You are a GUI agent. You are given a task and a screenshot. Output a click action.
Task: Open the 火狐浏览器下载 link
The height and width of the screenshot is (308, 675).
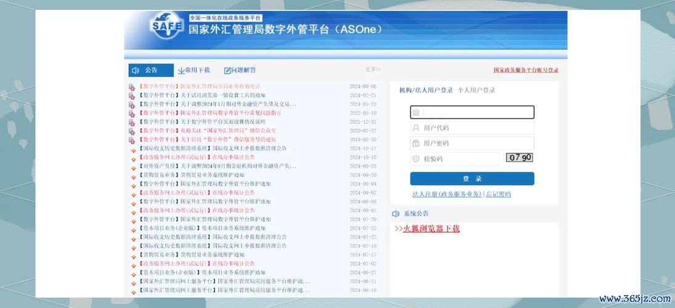pos(432,229)
